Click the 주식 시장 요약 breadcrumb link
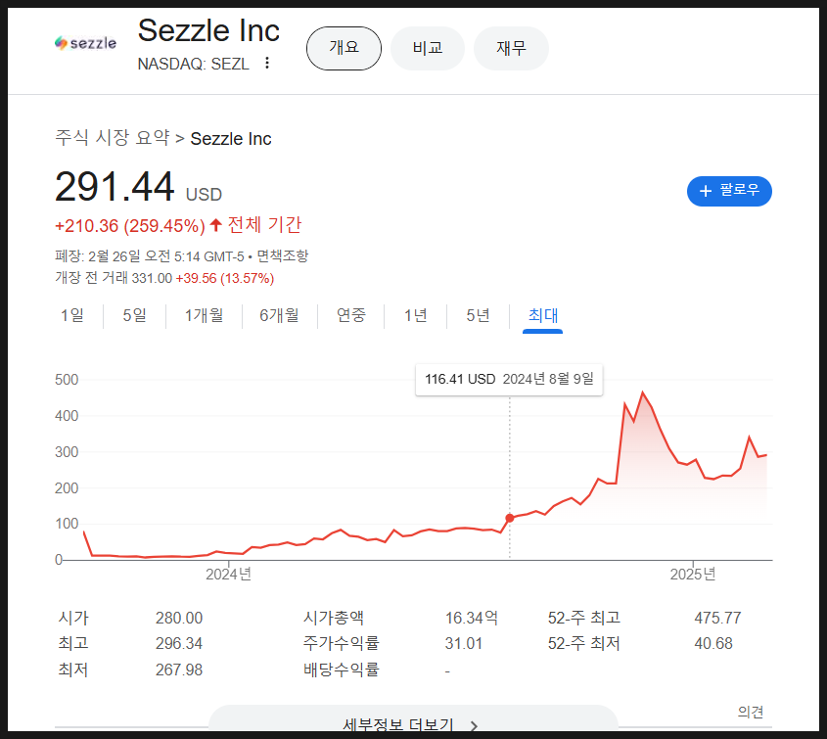The image size is (827, 739). click(x=113, y=138)
